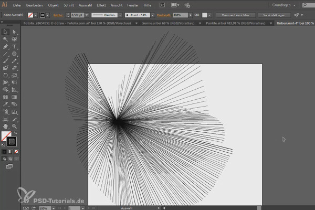Open the stroke color dropdown in control bar
Image resolution: width=315 pixels, height=210 pixels.
(48, 15)
